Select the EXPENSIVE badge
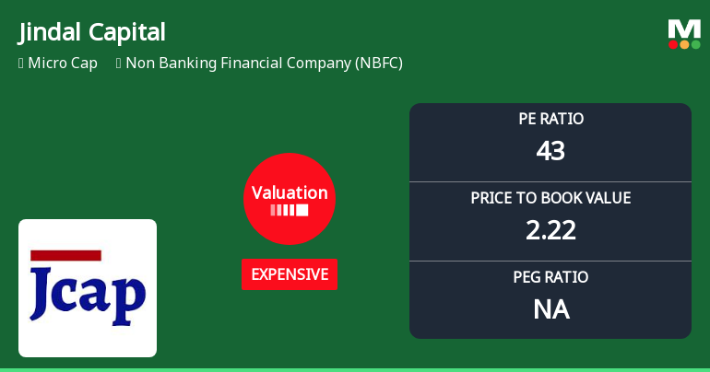Image resolution: width=710 pixels, height=372 pixels. [290, 274]
